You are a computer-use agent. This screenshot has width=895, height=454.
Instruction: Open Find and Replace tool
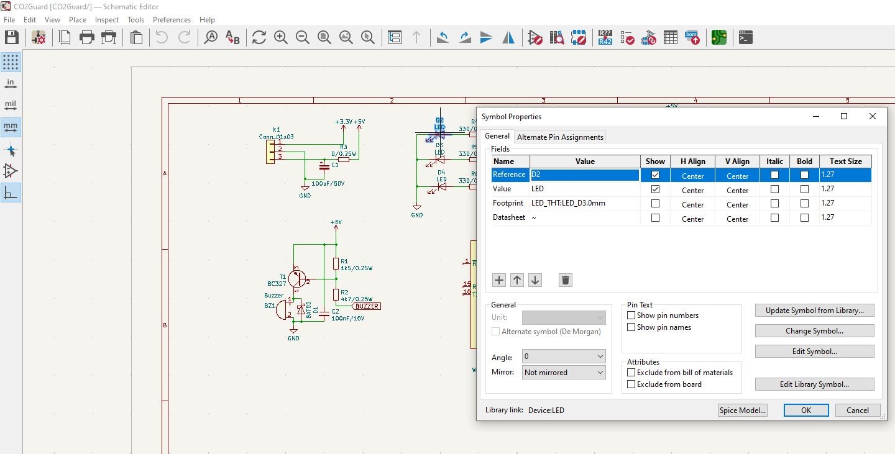(x=232, y=38)
